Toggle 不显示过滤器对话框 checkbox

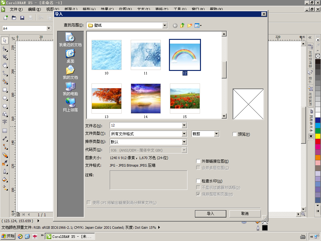coord(198,188)
